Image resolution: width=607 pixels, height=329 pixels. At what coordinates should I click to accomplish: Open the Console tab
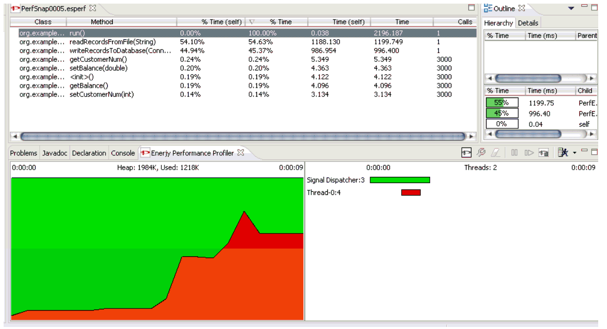point(123,153)
